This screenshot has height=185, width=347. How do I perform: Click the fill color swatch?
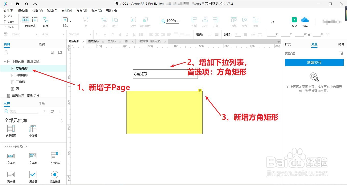pyautogui.click(x=210, y=34)
